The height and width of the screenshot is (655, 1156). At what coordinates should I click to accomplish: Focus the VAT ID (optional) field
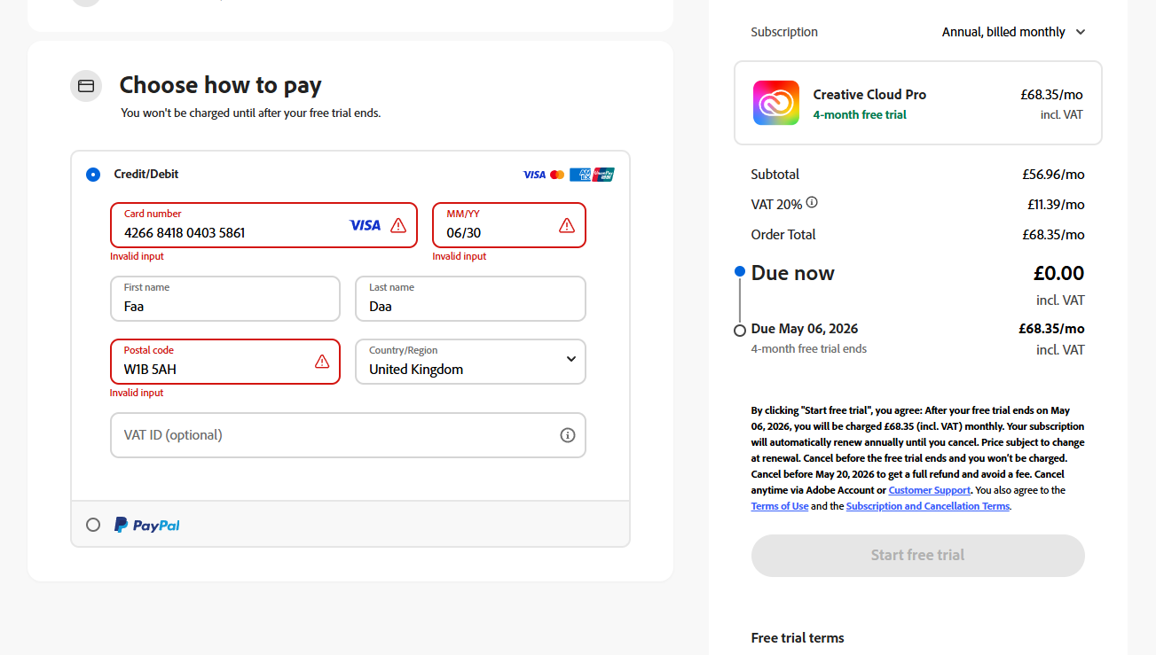(x=337, y=435)
